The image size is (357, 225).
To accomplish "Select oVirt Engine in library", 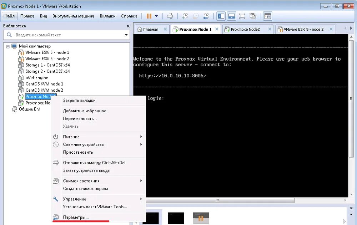I will (37, 78).
